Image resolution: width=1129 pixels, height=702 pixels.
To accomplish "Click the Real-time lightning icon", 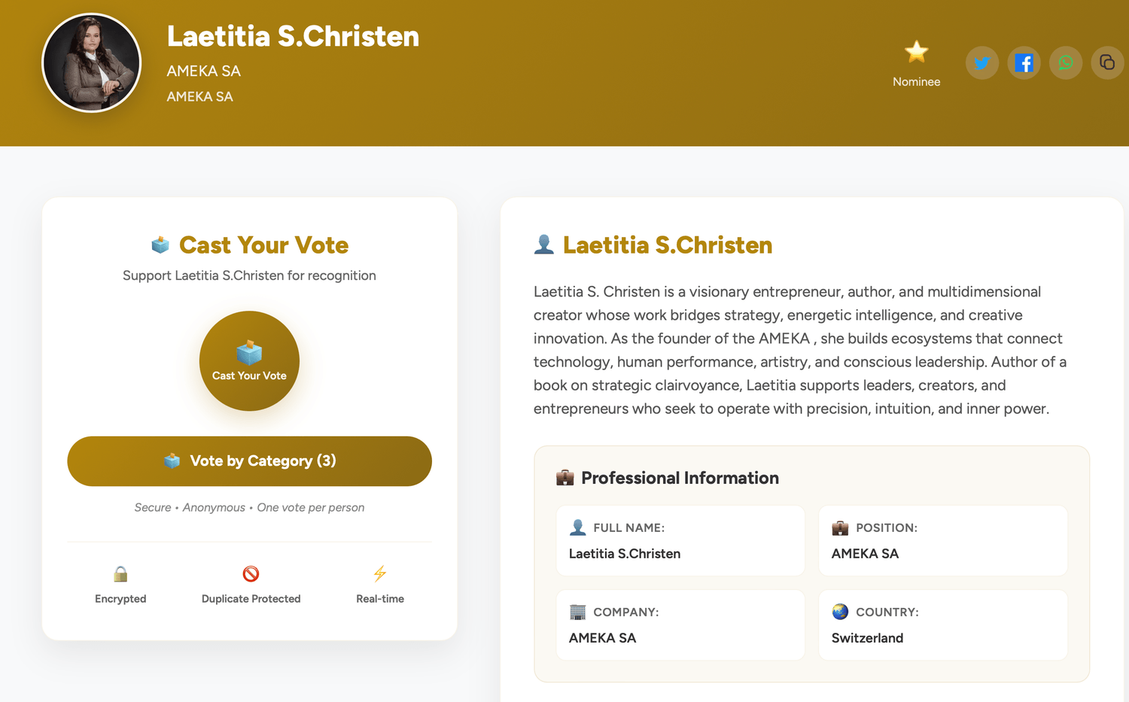I will coord(380,574).
